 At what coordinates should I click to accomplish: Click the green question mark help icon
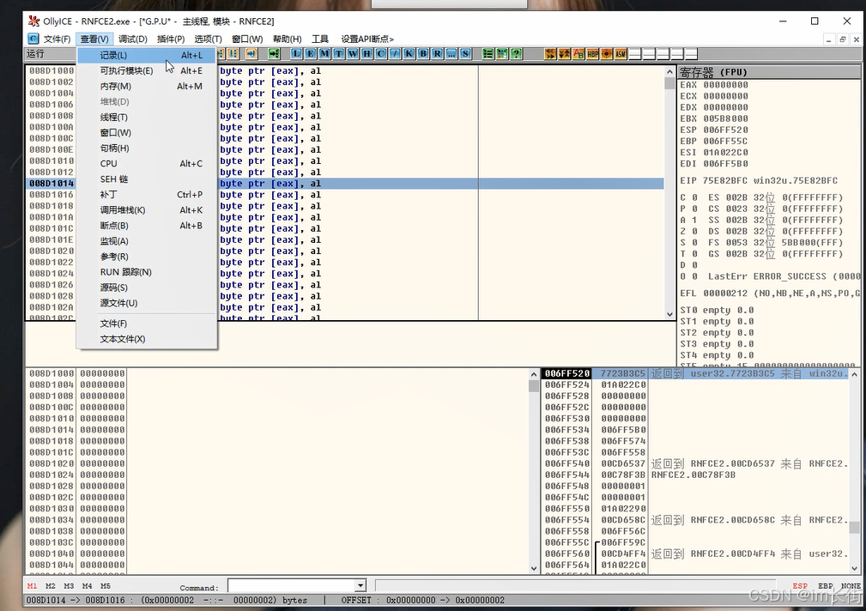[x=515, y=53]
